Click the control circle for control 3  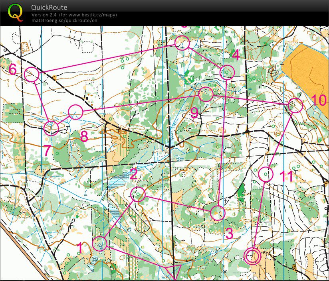(x=218, y=213)
